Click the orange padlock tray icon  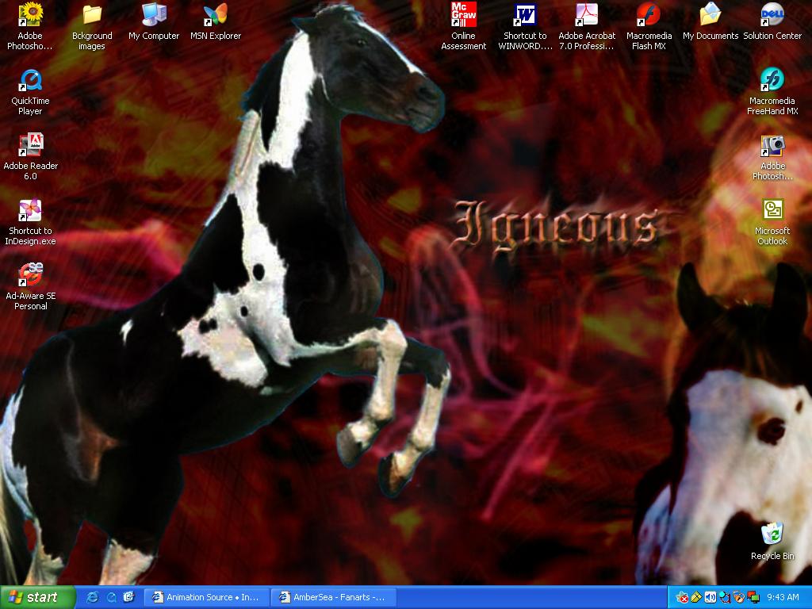tap(739, 598)
